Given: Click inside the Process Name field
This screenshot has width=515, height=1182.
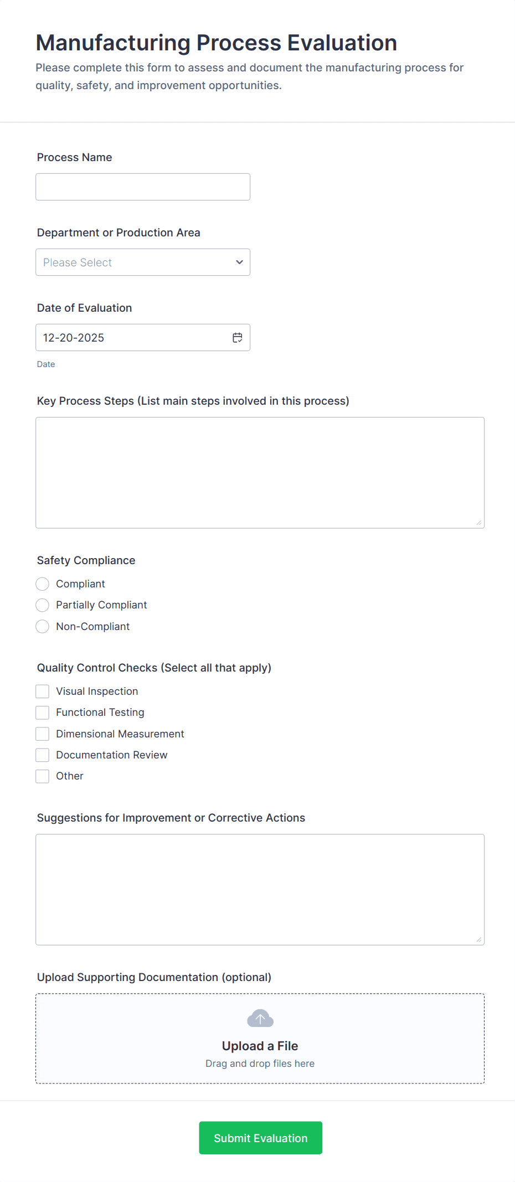Looking at the screenshot, I should pos(143,187).
